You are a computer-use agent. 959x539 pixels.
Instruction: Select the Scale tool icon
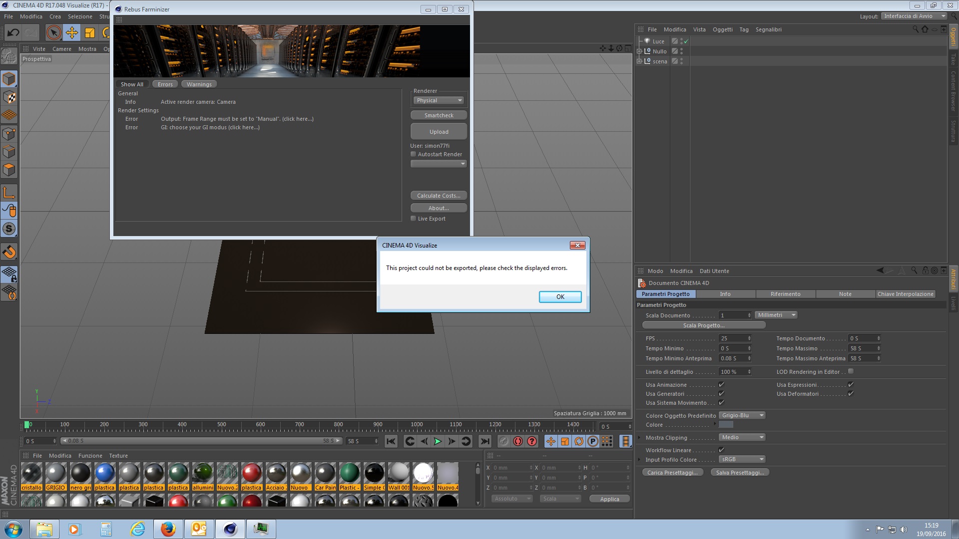click(x=90, y=33)
